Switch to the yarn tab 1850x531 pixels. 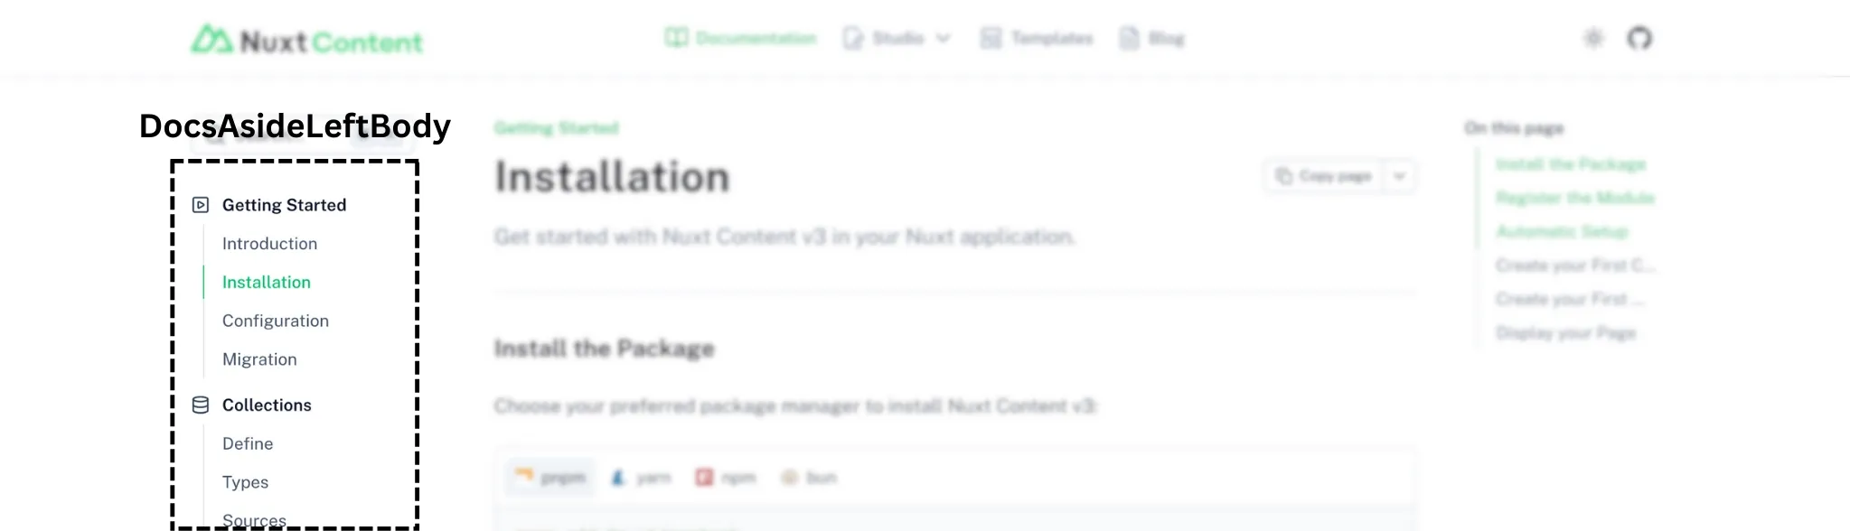coord(641,477)
